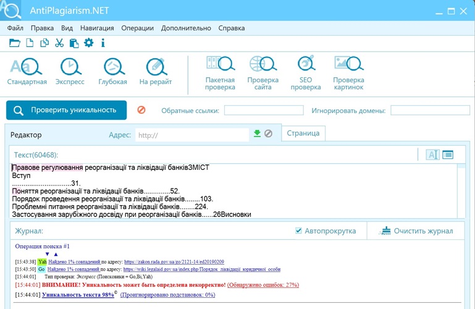This screenshot has height=309, width=475.
Task: Click the 'Тип проверки: Экспресс' log entry
Action: (98, 277)
